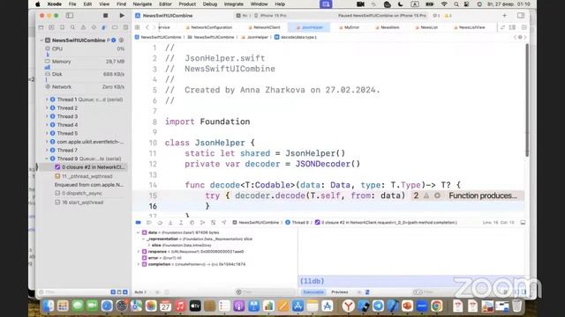The height and width of the screenshot is (317, 565).
Task: Stop the running app with the Stop button
Action: [x=105, y=16]
